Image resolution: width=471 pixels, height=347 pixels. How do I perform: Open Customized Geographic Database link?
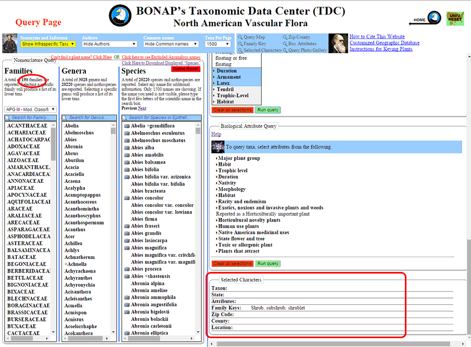click(x=385, y=43)
